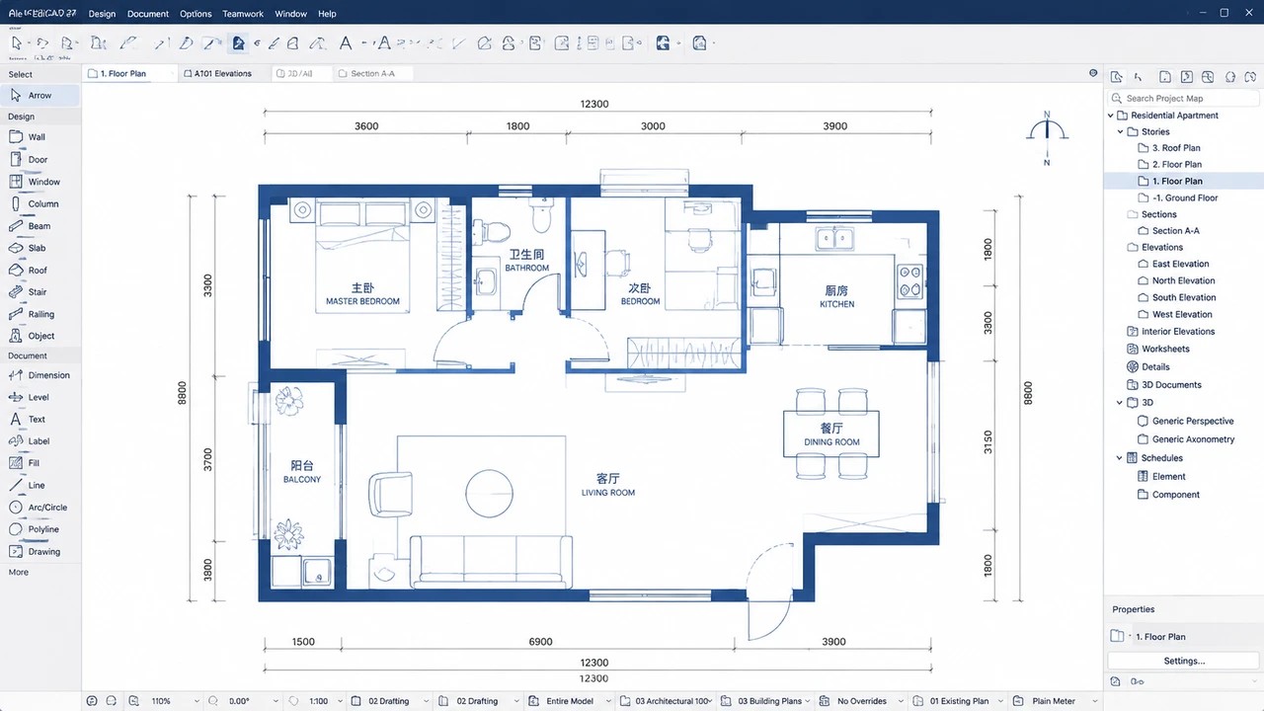Select the Polyline tool

pyautogui.click(x=39, y=529)
